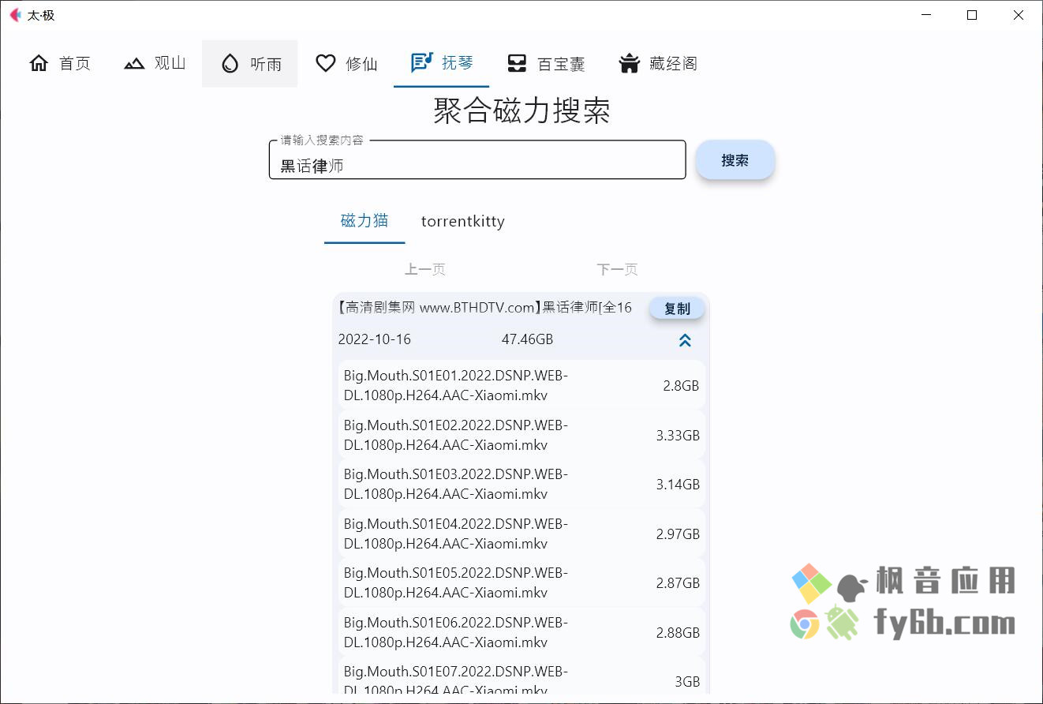1043x704 pixels.
Task: Select the 抚琴 tab
Action: point(441,63)
